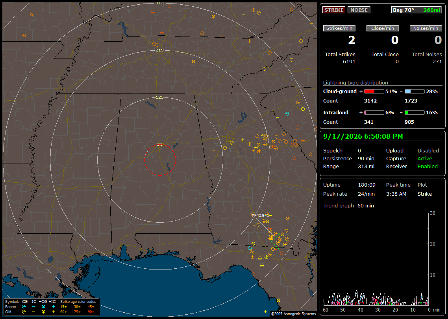448x319 pixels.
Task: Click the Bng 70° 268mi readout
Action: [x=417, y=10]
